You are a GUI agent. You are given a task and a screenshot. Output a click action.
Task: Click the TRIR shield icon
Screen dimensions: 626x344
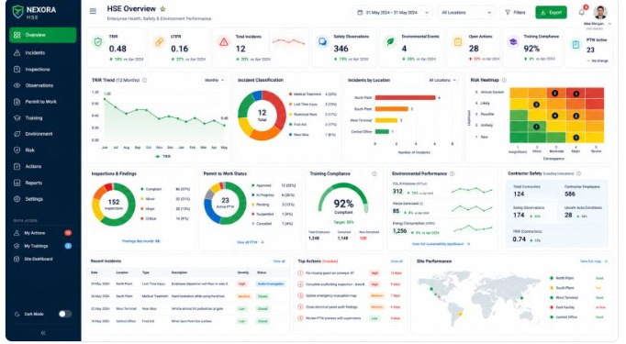(97, 42)
